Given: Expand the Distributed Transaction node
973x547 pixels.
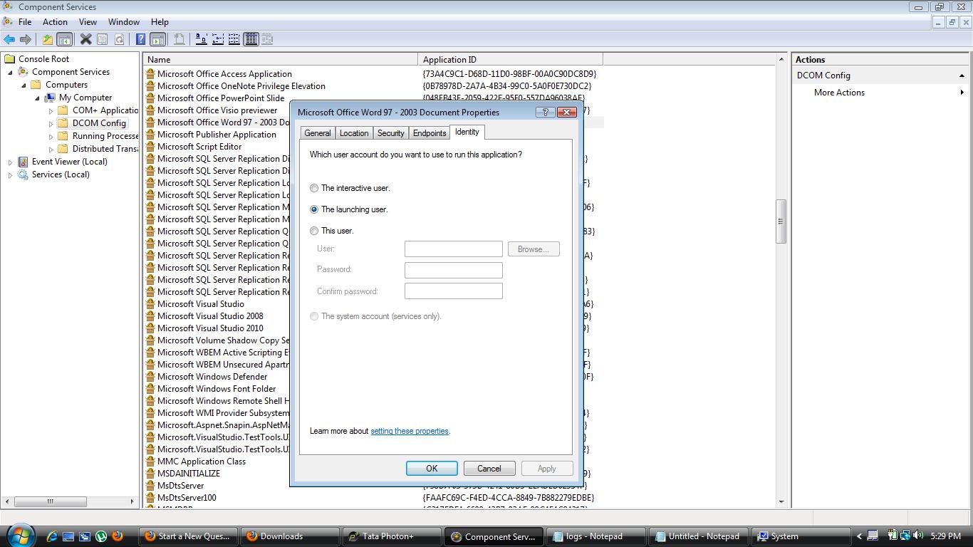Looking at the screenshot, I should [51, 150].
